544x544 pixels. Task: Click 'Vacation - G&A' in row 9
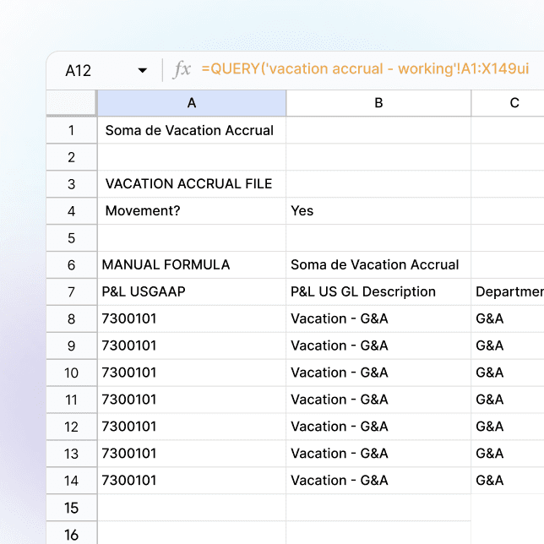point(378,345)
